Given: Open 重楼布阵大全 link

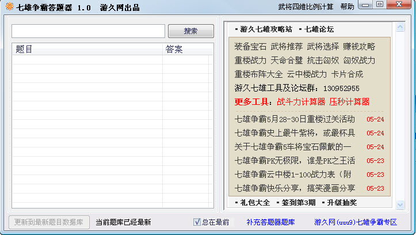Looking at the screenshot, I should [259, 74].
